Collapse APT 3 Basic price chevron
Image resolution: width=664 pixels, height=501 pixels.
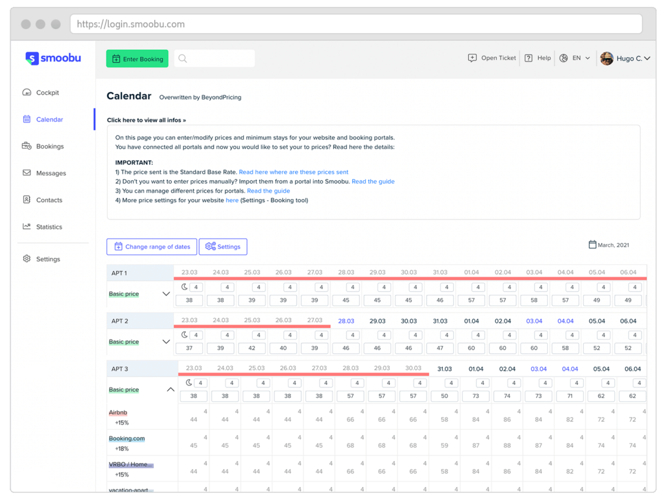coord(171,390)
